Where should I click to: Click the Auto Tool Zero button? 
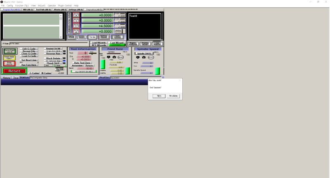point(82,62)
